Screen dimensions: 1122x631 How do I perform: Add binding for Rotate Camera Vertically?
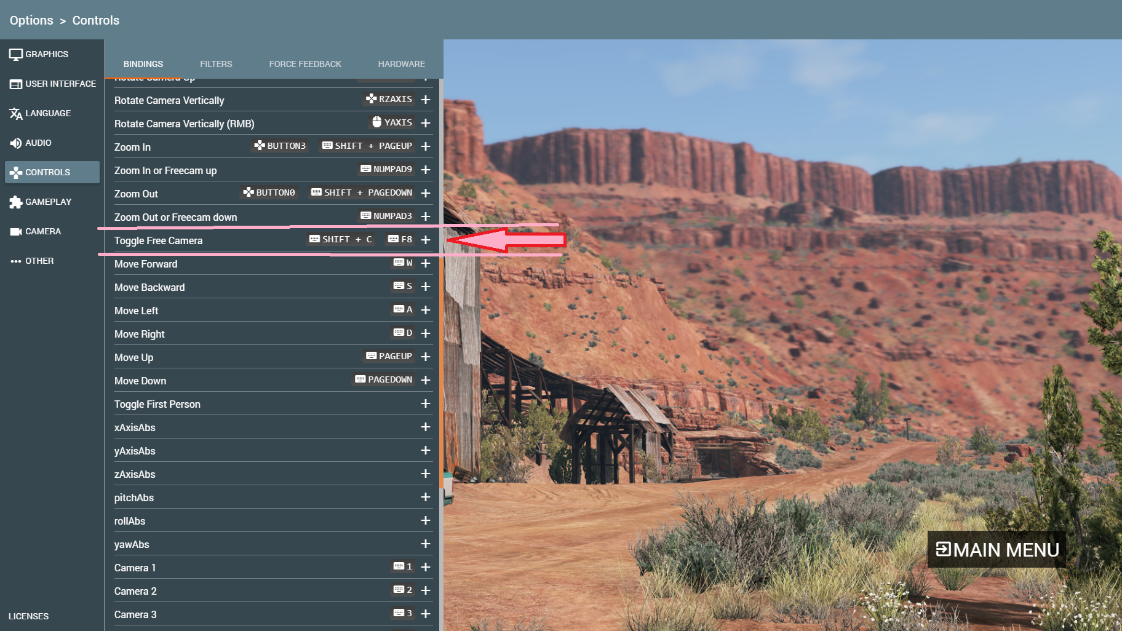426,100
